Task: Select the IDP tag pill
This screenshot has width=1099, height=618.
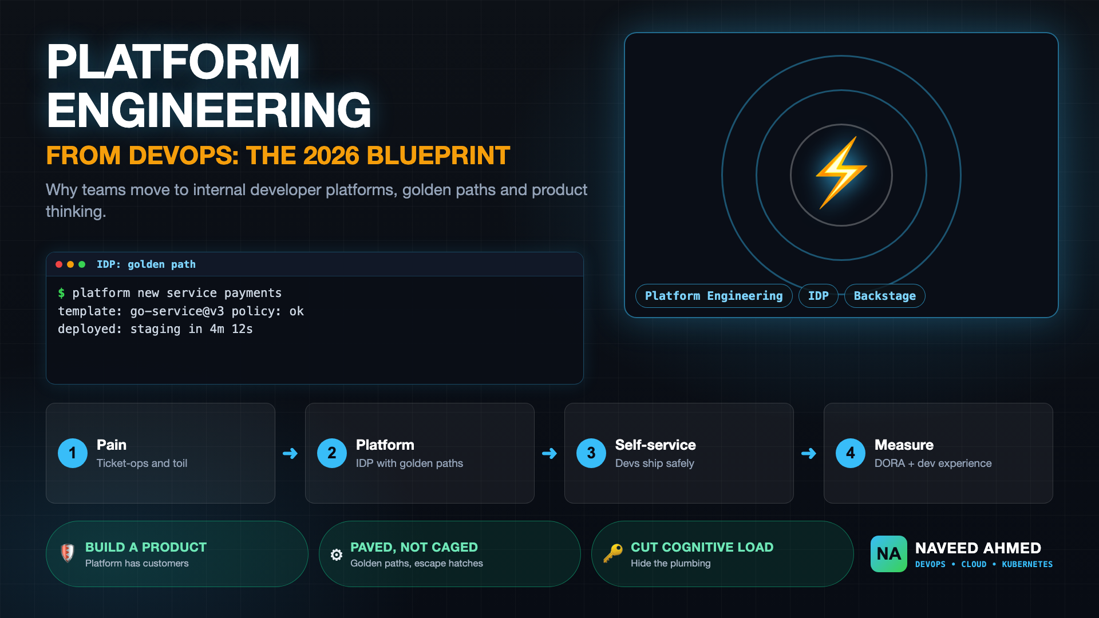Action: [819, 296]
